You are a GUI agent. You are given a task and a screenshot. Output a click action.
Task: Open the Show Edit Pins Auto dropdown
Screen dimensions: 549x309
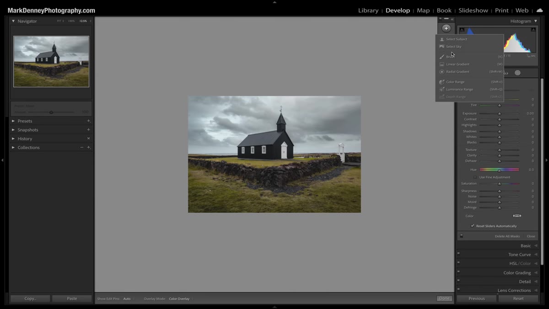click(128, 299)
